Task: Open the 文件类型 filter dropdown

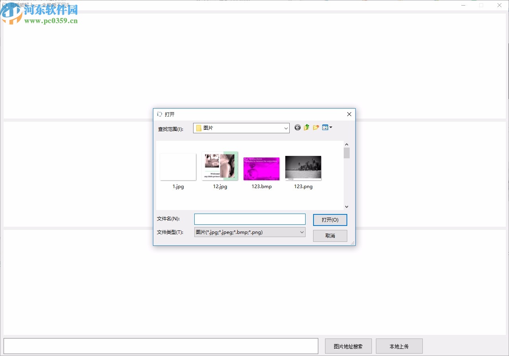Action: pos(302,232)
